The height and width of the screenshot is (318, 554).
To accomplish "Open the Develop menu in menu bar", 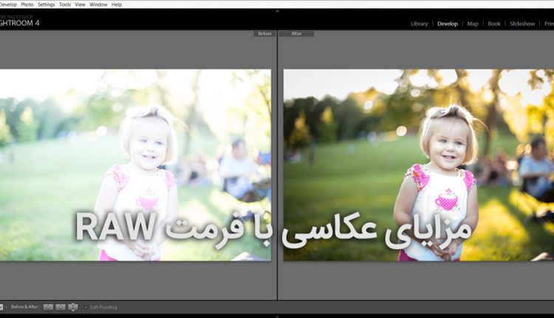I will coord(8,4).
